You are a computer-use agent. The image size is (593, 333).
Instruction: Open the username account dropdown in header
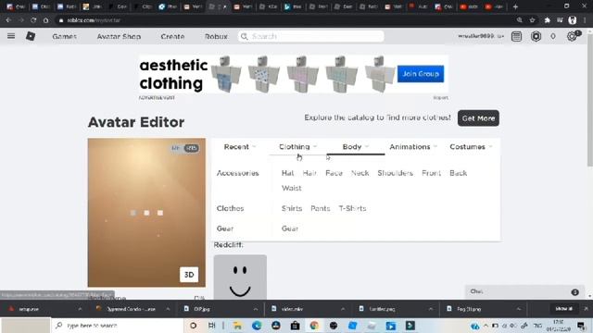coord(481,36)
